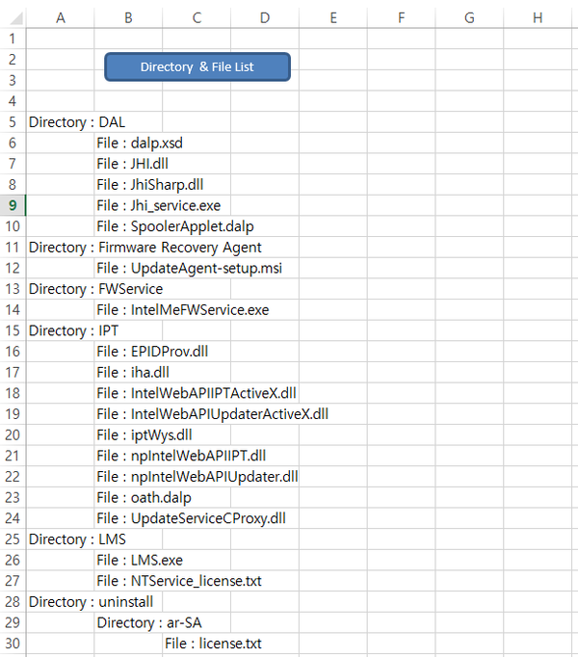Select column H header
The width and height of the screenshot is (578, 657).
(x=538, y=18)
